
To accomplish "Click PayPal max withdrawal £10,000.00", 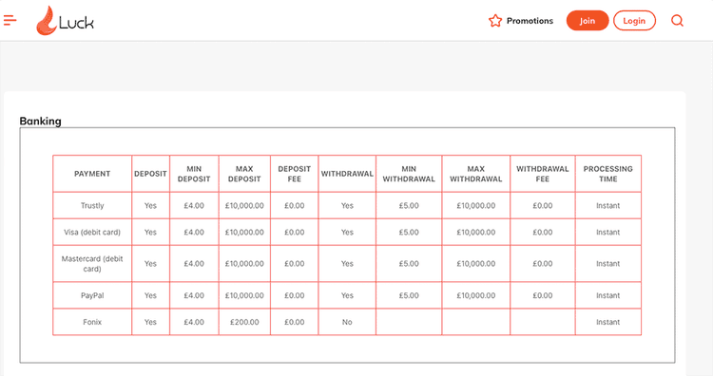I will click(x=476, y=295).
